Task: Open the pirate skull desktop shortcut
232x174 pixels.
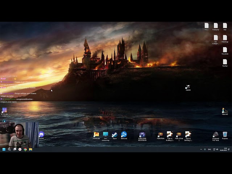Action: [x=188, y=88]
